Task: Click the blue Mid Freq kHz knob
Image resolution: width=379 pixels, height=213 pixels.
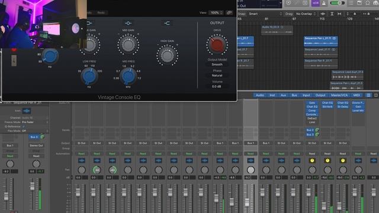Action: 128,76
